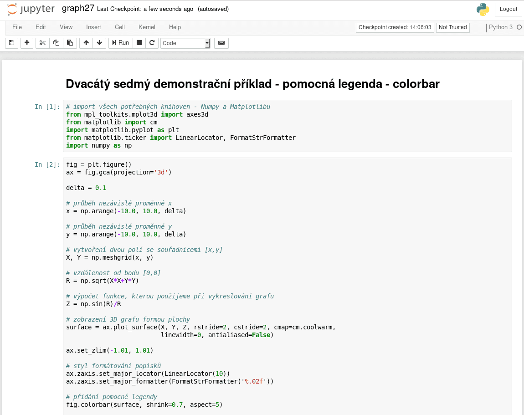Open the Insert menu
The image size is (524, 415).
pos(93,27)
